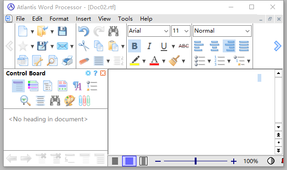Center align text

pos(214,46)
